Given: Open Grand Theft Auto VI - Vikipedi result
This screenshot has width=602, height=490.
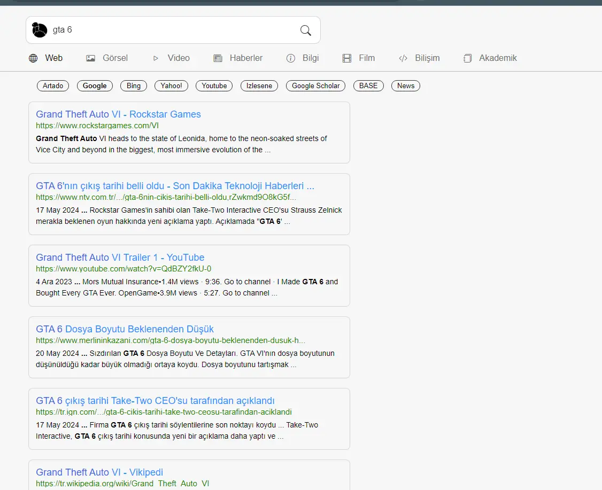Looking at the screenshot, I should point(99,472).
